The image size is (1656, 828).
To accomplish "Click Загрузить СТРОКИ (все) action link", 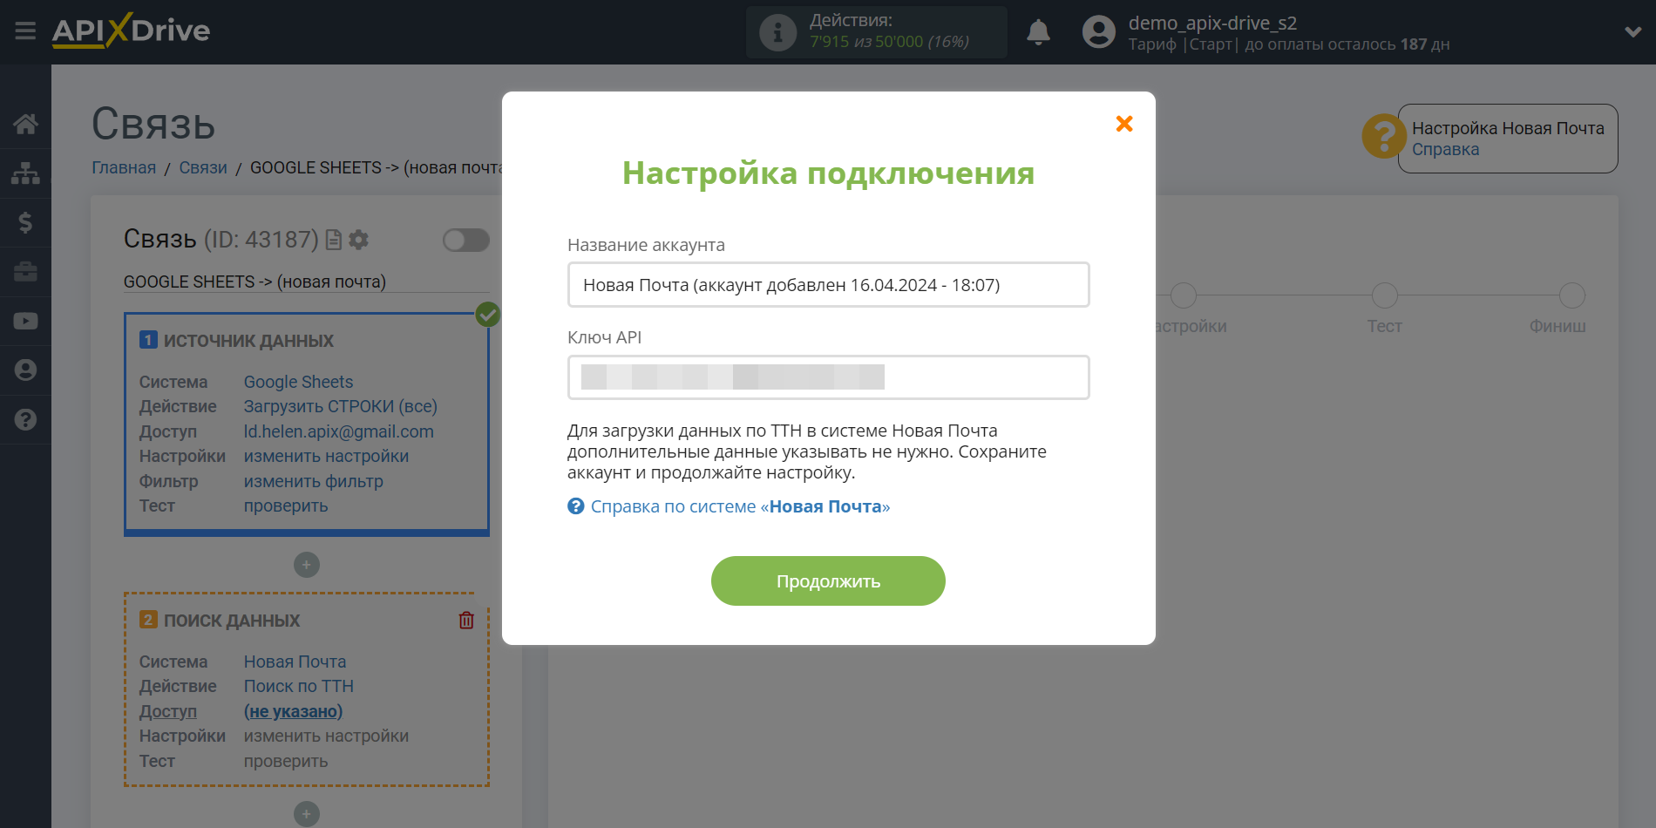I will pyautogui.click(x=340, y=406).
